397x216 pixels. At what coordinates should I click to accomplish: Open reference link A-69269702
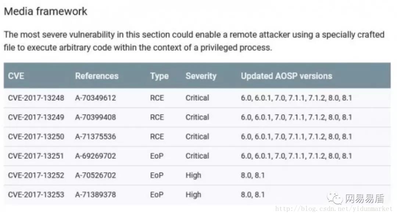click(x=96, y=156)
